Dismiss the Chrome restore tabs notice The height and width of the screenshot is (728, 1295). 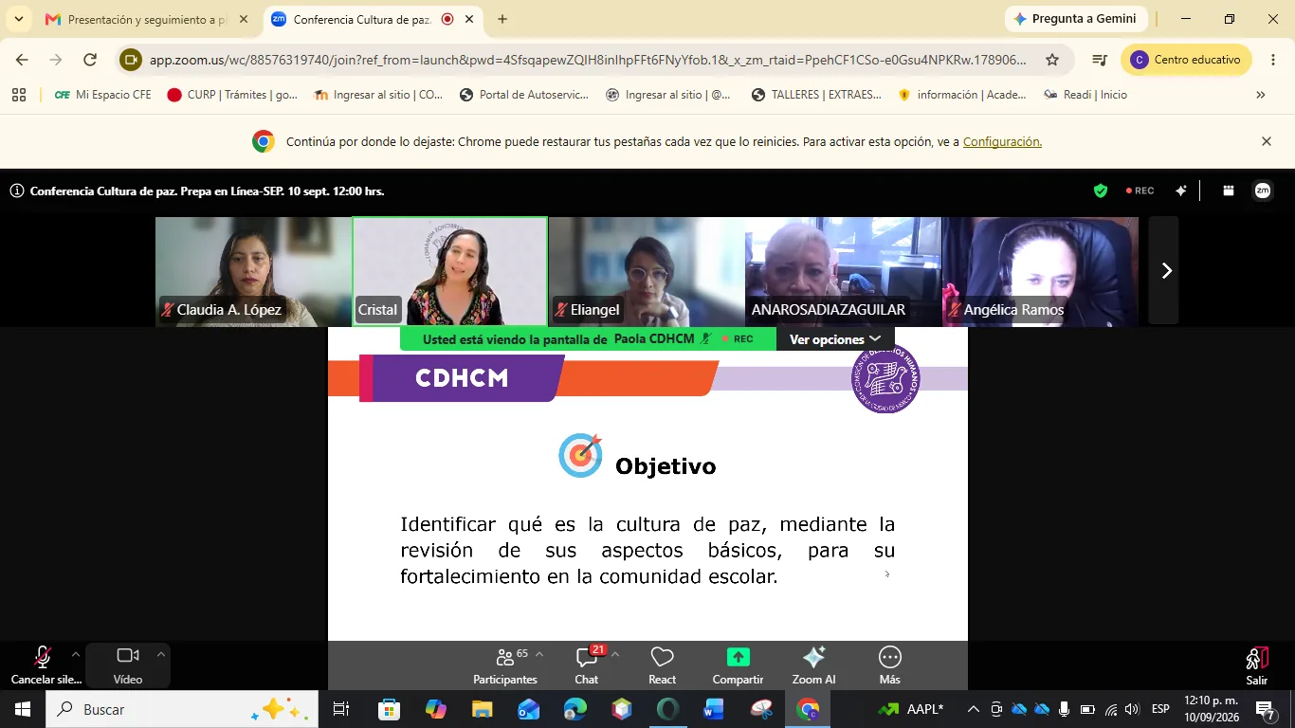point(1267,141)
